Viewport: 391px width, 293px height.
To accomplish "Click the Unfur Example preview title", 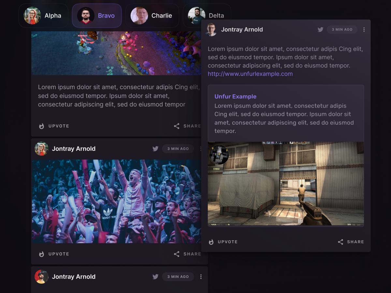I will 235,97.
